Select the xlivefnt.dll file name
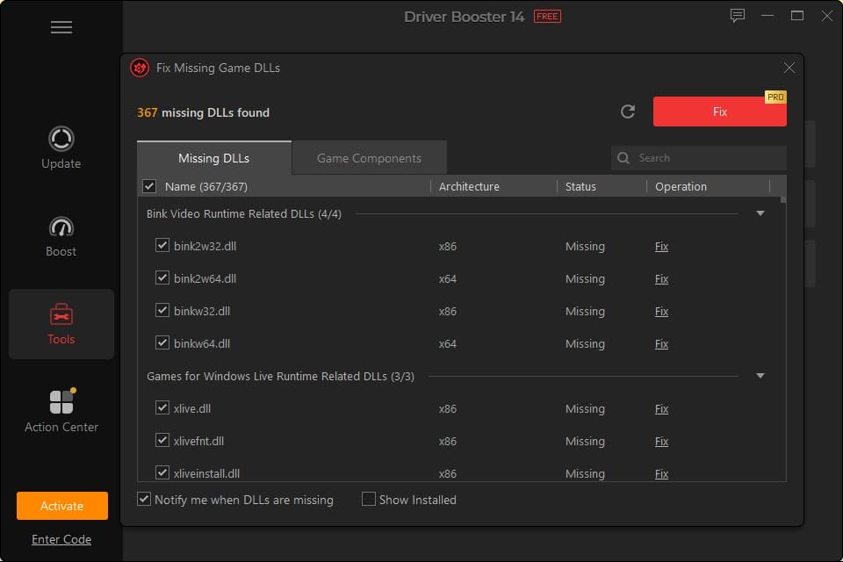Screen dimensions: 843x562 tap(198, 441)
